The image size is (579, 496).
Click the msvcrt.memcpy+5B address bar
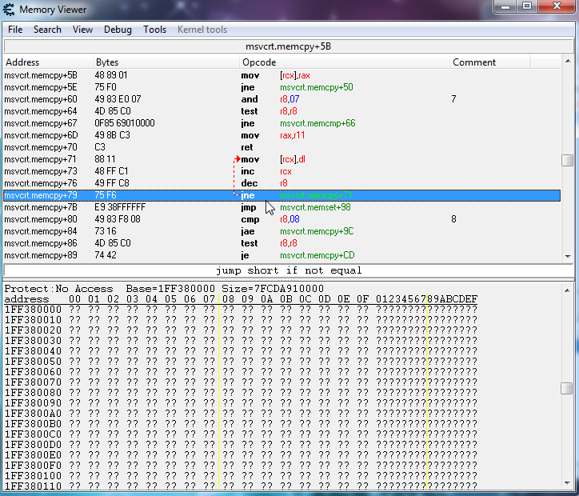click(x=288, y=46)
